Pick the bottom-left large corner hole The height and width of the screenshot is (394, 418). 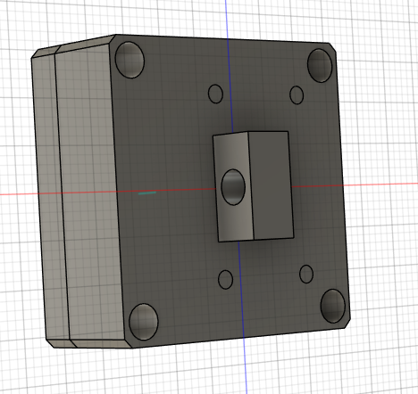(144, 322)
